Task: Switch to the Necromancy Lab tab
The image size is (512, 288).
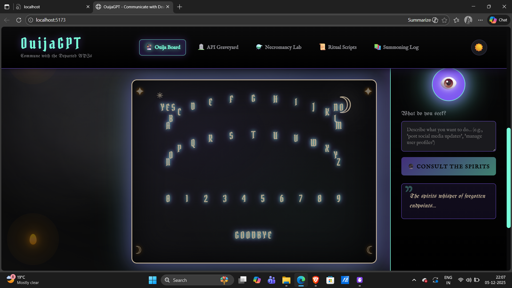Action: pos(278,47)
